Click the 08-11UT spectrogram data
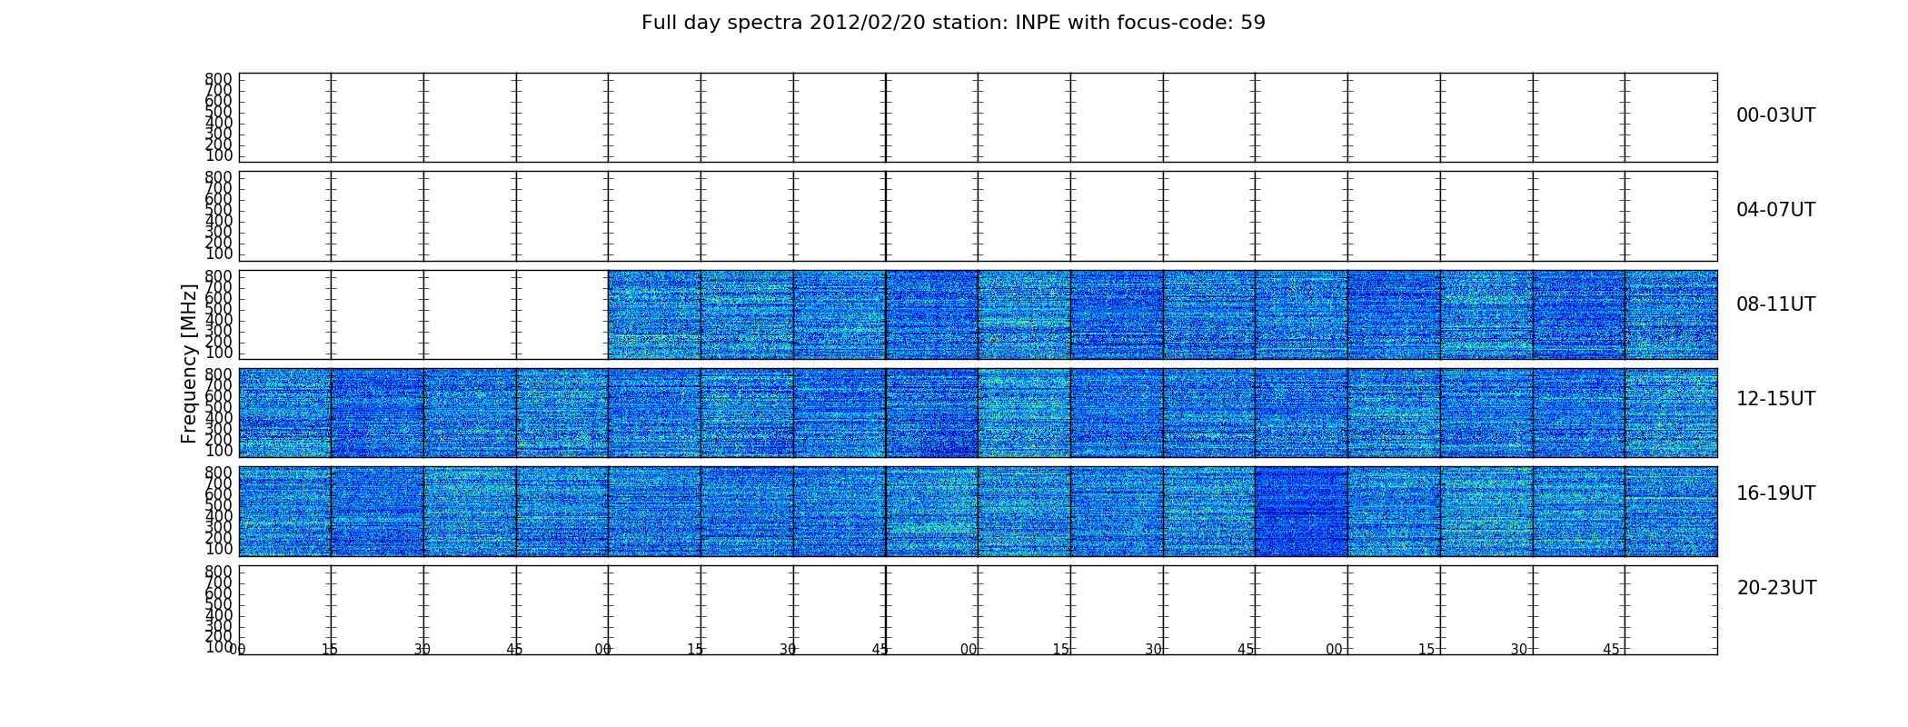1908x727 pixels. coord(1163,314)
